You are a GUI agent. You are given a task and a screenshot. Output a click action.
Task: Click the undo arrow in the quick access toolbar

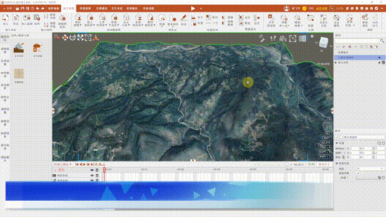pyautogui.click(x=37, y=8)
